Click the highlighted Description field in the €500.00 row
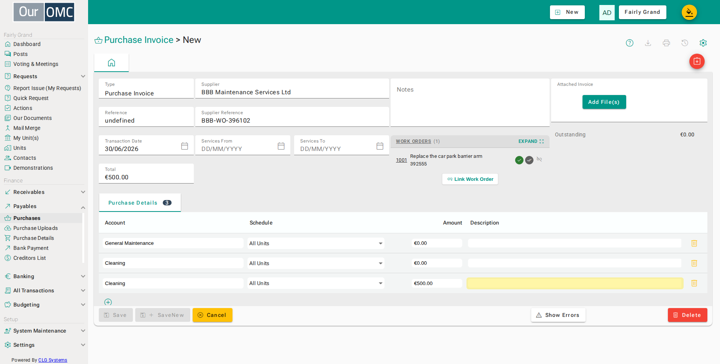Viewport: 720px width, 364px height. tap(575, 283)
